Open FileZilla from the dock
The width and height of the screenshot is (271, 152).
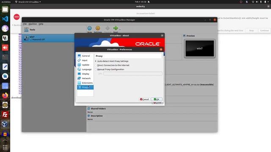[x=5, y=114]
